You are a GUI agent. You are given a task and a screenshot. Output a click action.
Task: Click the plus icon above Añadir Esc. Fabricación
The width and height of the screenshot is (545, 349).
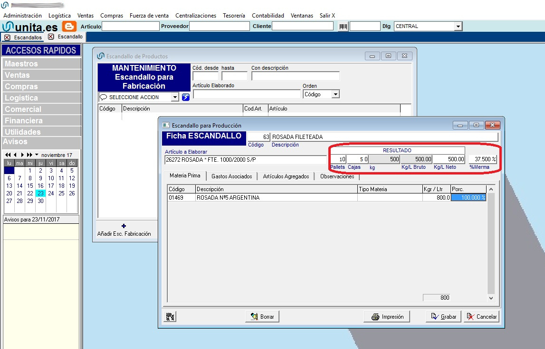(x=124, y=226)
